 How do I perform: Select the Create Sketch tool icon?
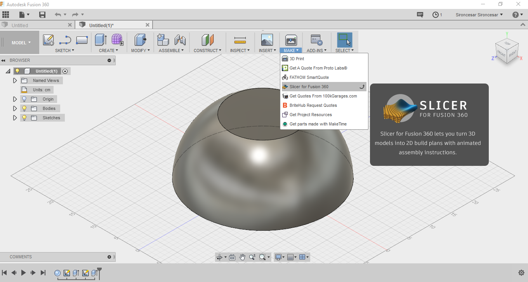click(x=49, y=40)
